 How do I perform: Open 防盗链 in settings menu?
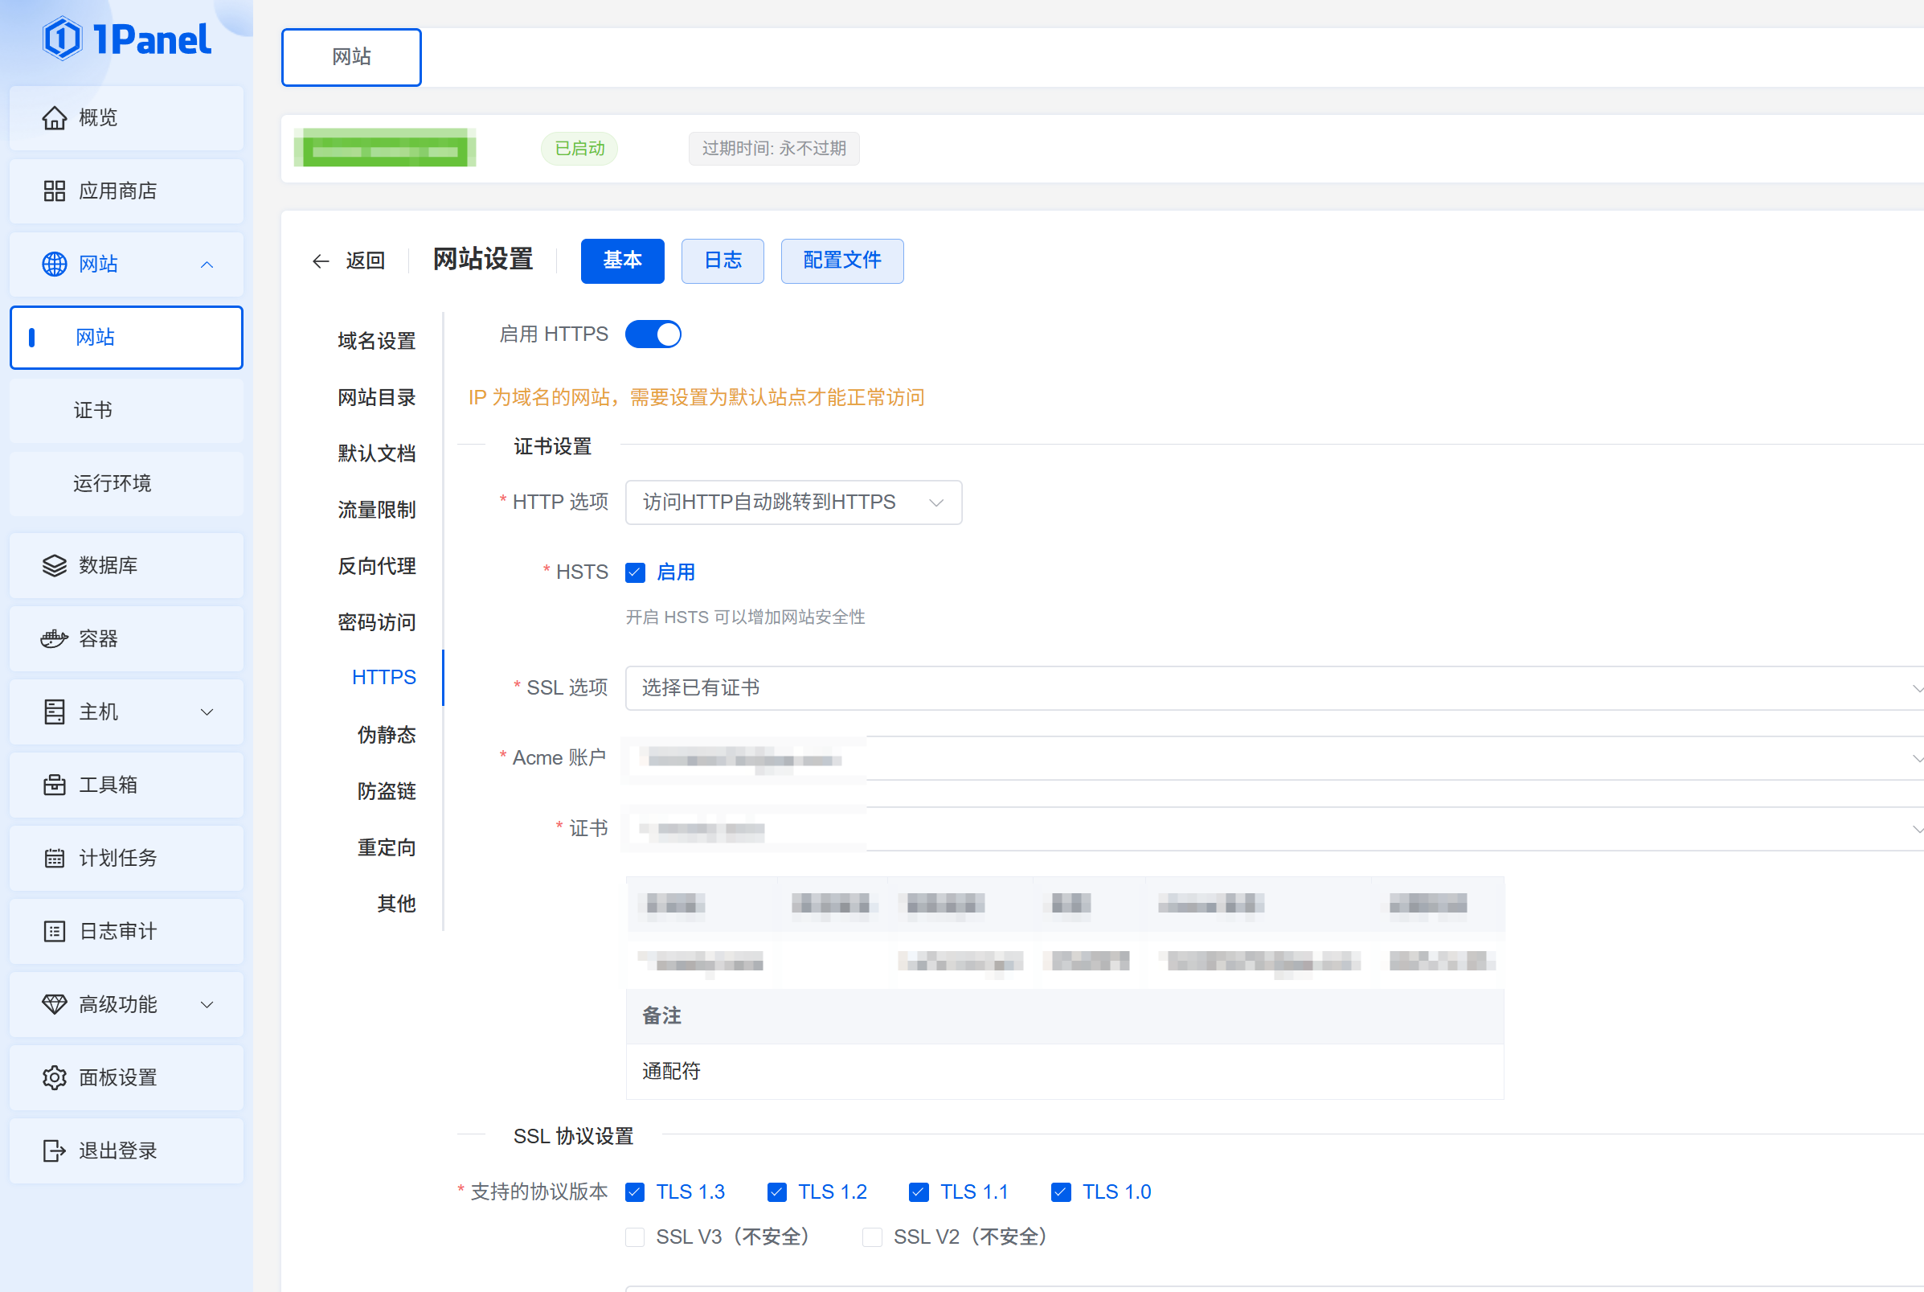click(387, 792)
